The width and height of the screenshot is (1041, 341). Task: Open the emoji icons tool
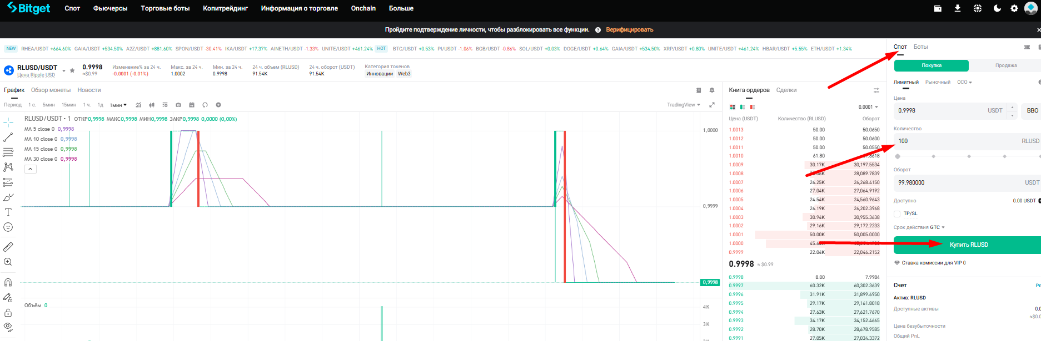8,227
